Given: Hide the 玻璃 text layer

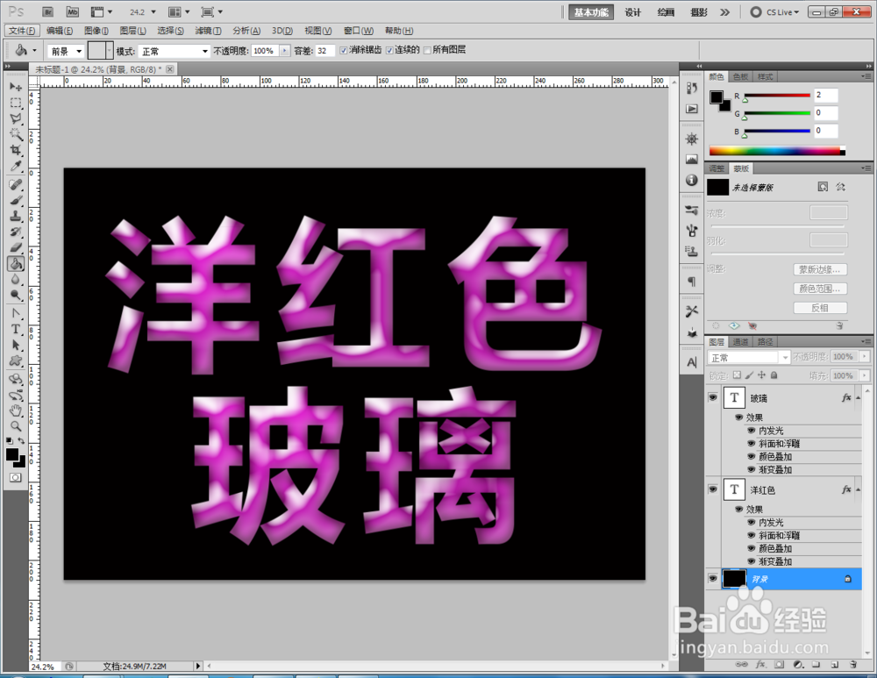Looking at the screenshot, I should coord(712,397).
